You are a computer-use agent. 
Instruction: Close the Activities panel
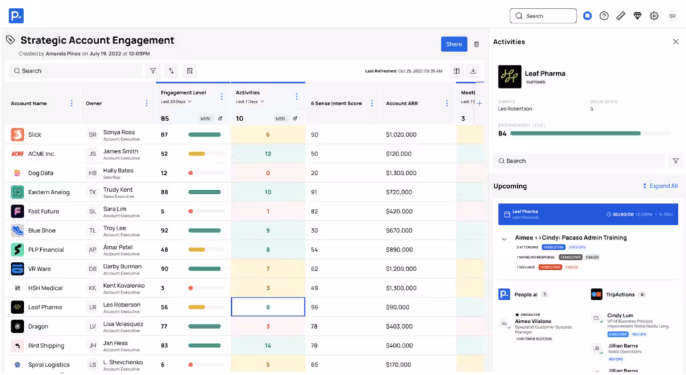[x=675, y=42]
